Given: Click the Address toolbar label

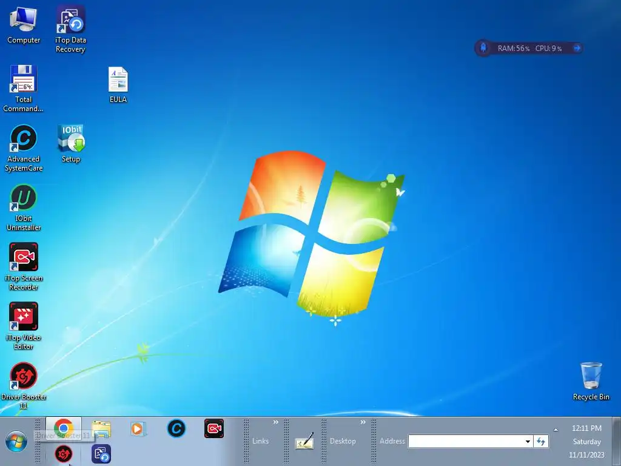Looking at the screenshot, I should (x=392, y=441).
